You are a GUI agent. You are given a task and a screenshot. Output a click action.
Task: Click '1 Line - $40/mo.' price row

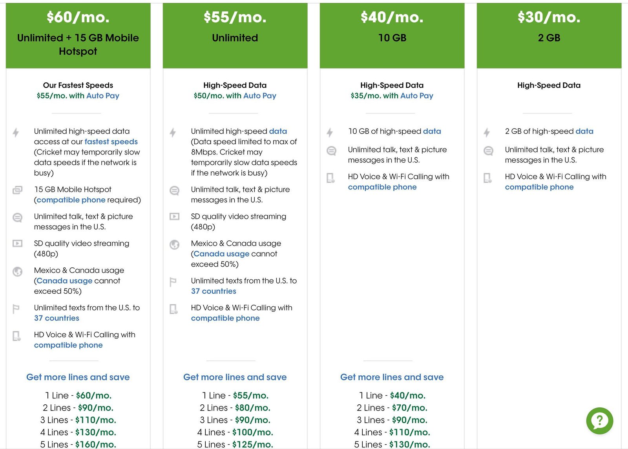pos(392,396)
